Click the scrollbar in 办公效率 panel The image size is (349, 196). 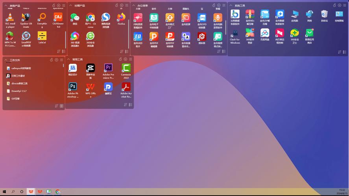click(x=225, y=27)
